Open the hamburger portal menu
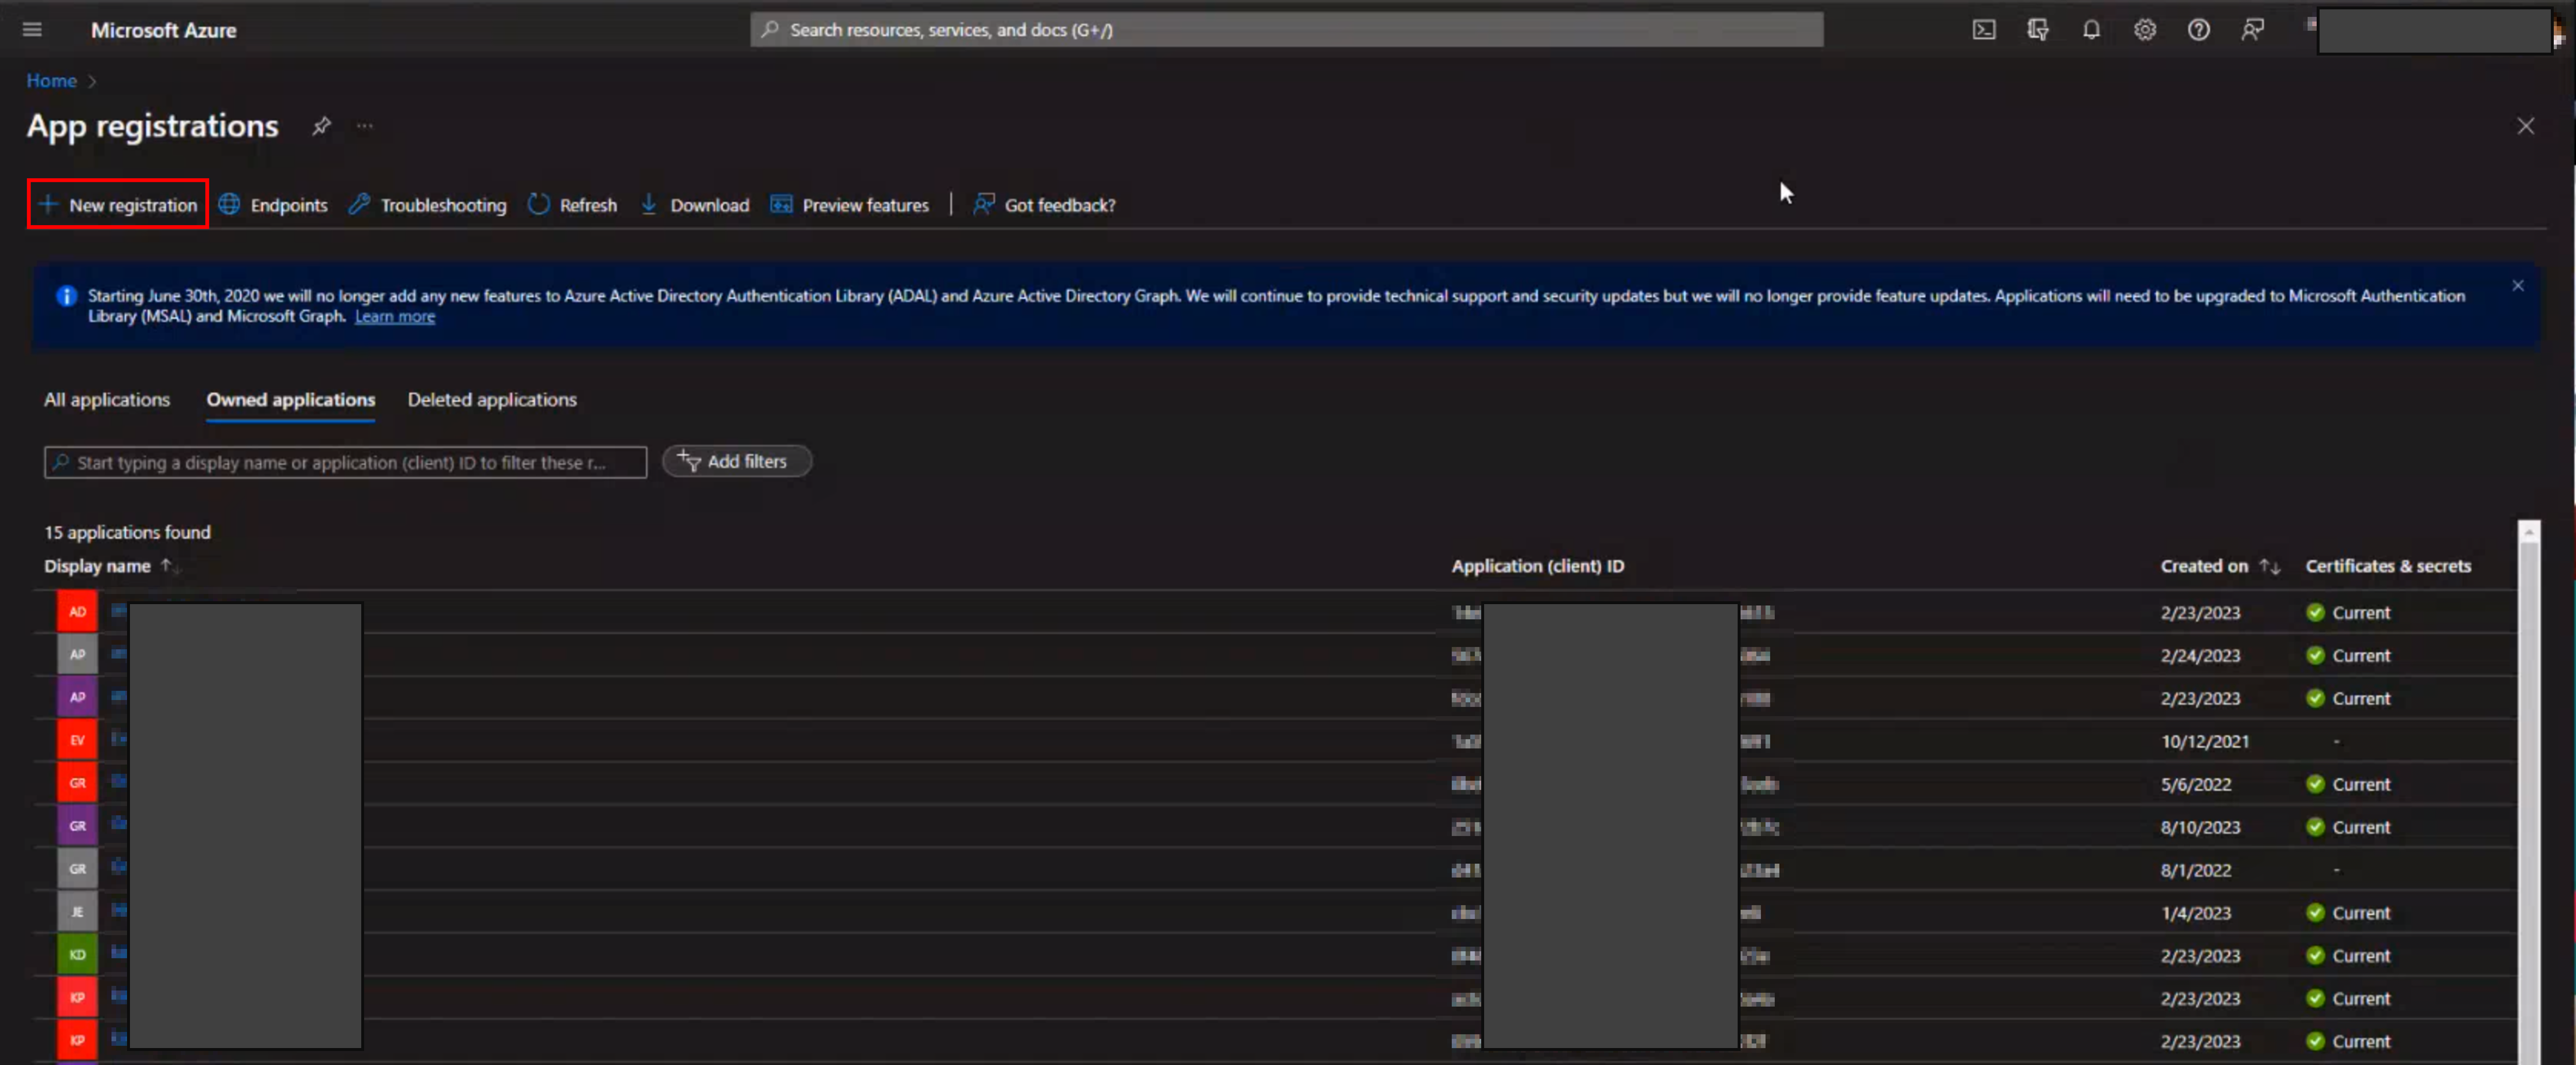 [x=32, y=30]
